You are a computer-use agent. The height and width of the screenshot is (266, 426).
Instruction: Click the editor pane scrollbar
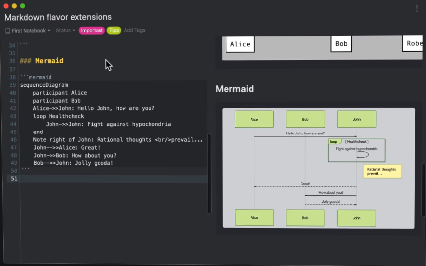click(209, 174)
